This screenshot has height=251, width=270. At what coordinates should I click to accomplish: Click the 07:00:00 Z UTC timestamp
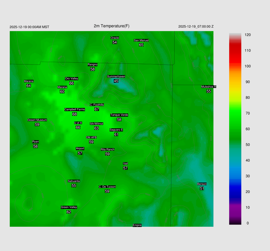pos(196,27)
